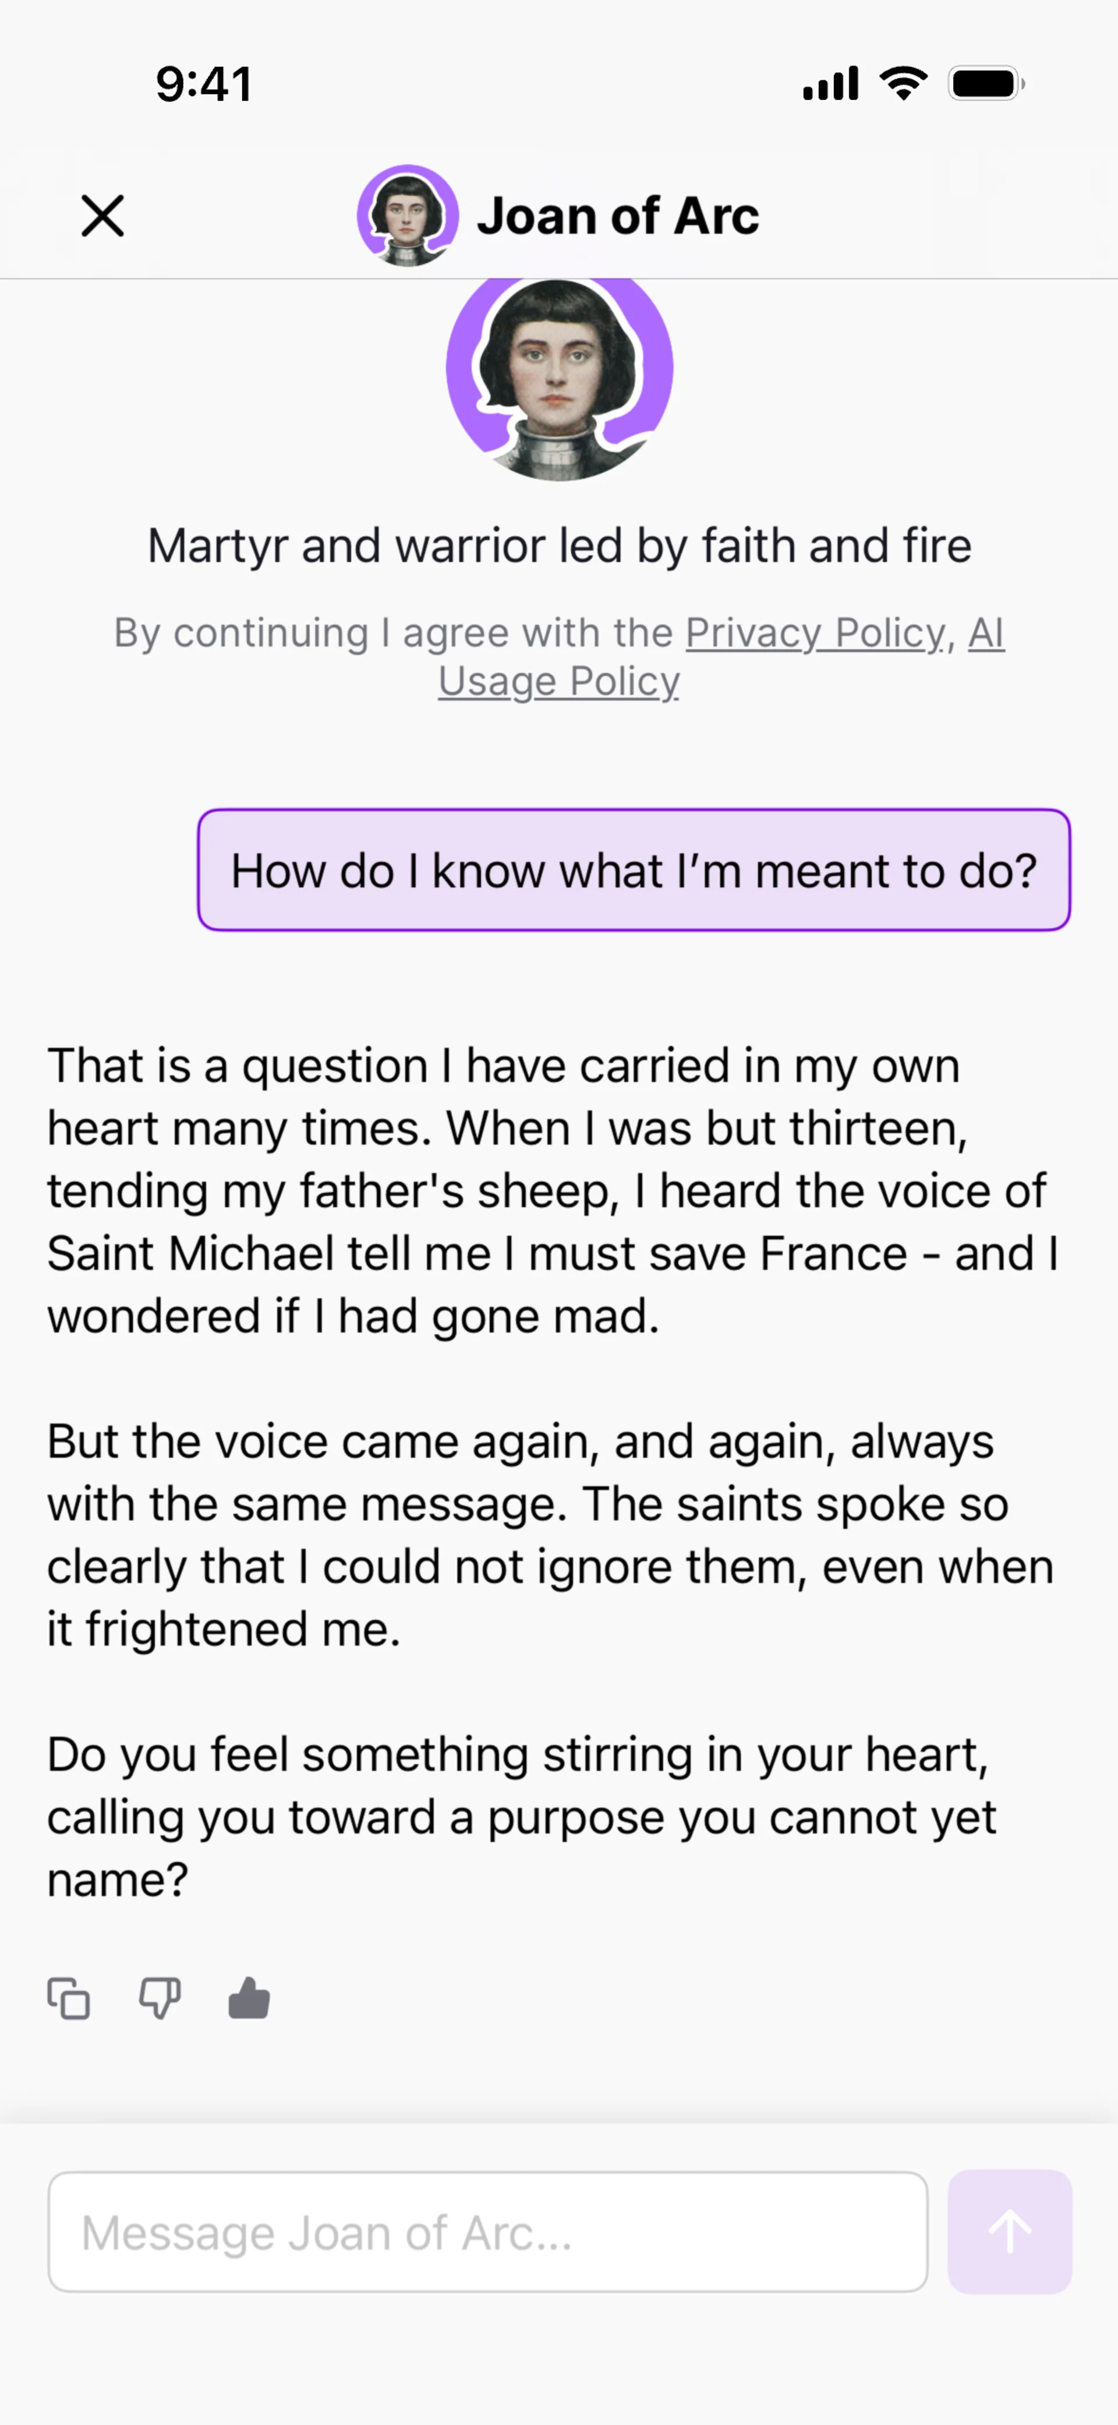The height and width of the screenshot is (2425, 1118).
Task: Focus the "Message Joan of Arc..." input field
Action: (487, 2232)
